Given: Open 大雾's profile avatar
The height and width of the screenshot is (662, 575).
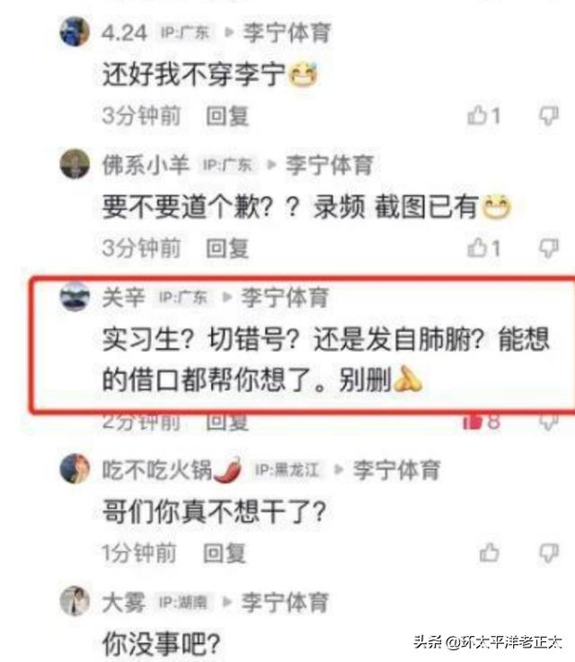Looking at the screenshot, I should coord(75,601).
